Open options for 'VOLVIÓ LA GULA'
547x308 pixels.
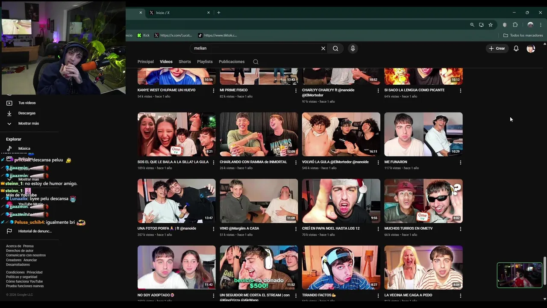pyautogui.click(x=378, y=163)
